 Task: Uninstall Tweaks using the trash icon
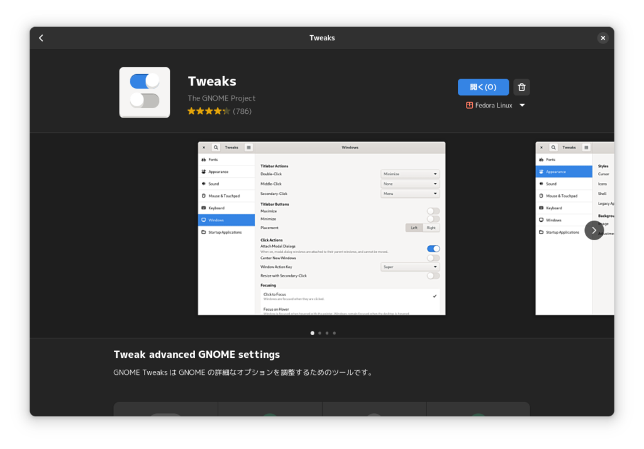point(521,87)
